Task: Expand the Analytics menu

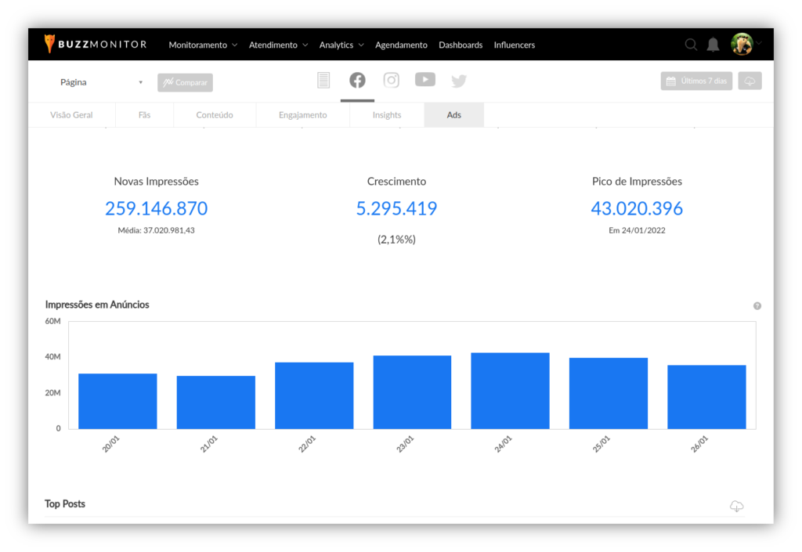Action: (x=341, y=45)
